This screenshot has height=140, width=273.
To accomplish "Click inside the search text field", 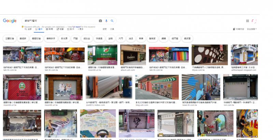I will click(x=58, y=21).
